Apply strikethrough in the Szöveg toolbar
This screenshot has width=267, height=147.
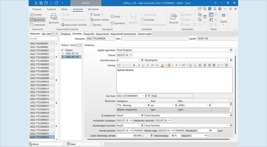(147, 65)
